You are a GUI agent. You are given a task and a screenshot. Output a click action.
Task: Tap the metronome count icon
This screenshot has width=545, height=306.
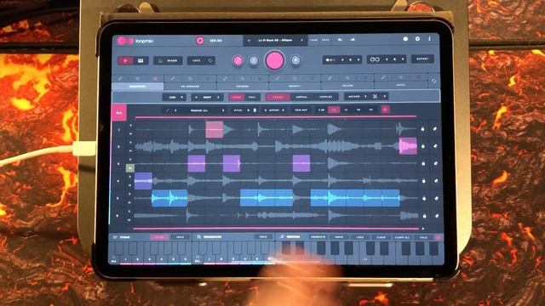click(x=330, y=60)
